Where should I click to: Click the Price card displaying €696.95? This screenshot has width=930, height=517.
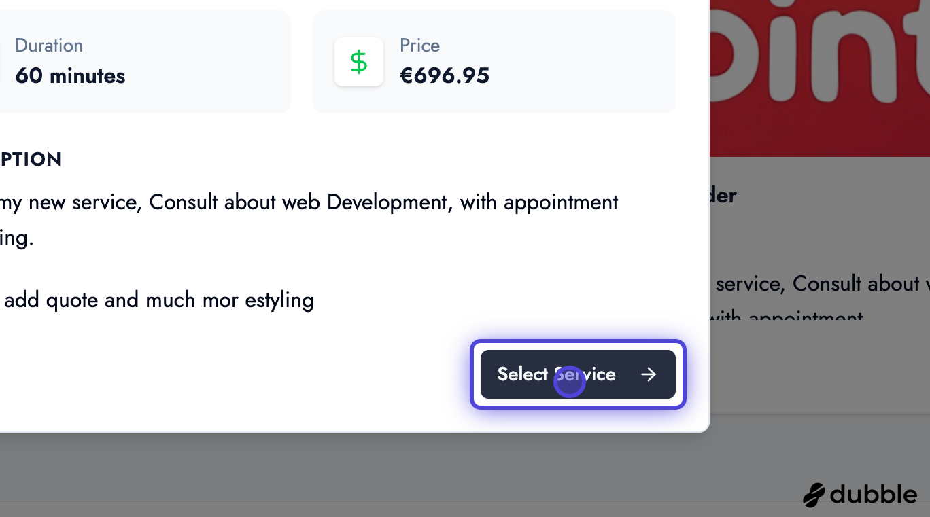(x=494, y=61)
